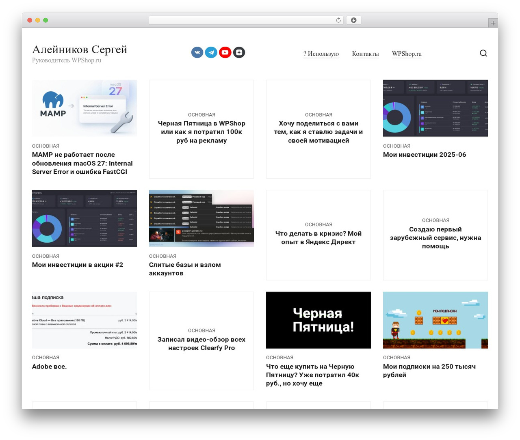Open 'Мои инвестиции 2025-06' thumbnail image

click(x=435, y=108)
